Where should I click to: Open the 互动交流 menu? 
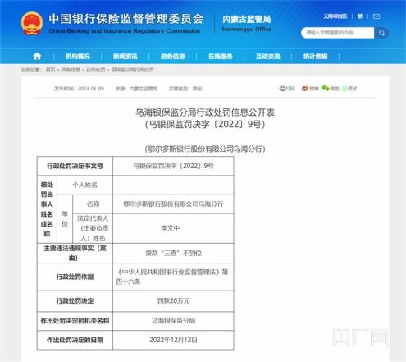268,57
